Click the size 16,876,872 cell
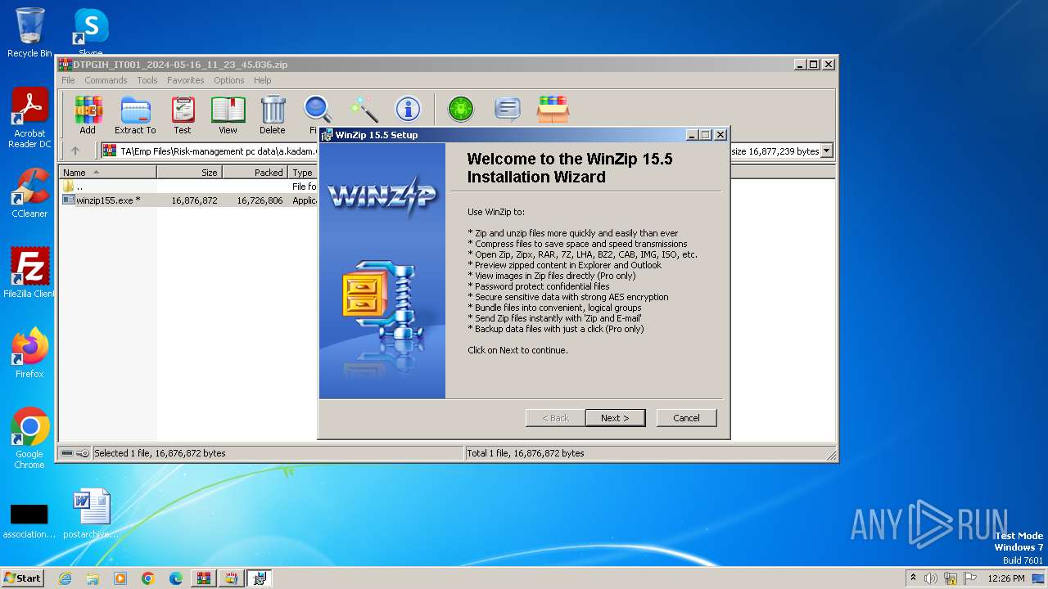 [x=194, y=200]
